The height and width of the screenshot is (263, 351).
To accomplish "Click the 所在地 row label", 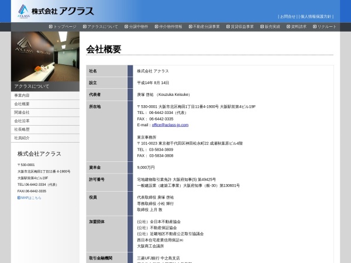I will coord(95,107).
